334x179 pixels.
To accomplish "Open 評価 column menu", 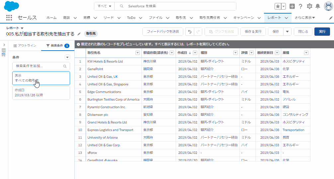I will point(252,53).
